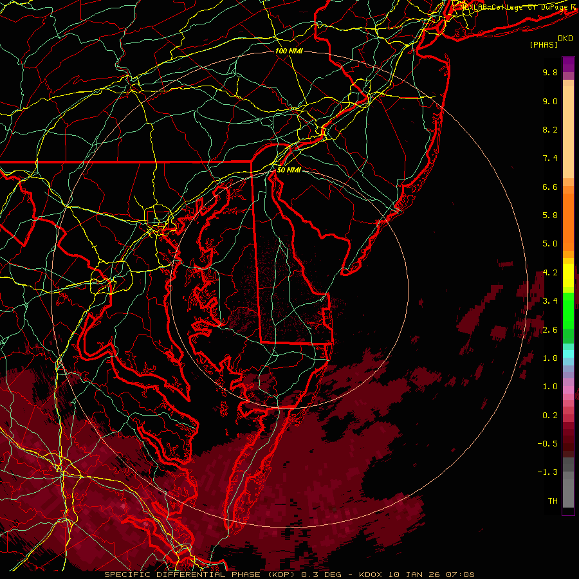Click the KDOX radar site identifier
This screenshot has height=579, width=579.
[x=371, y=574]
